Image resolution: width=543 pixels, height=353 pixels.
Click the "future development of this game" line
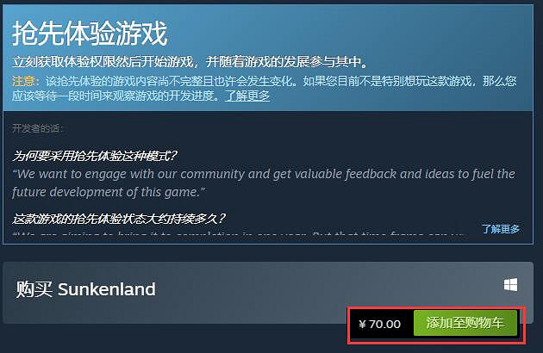[x=109, y=192]
